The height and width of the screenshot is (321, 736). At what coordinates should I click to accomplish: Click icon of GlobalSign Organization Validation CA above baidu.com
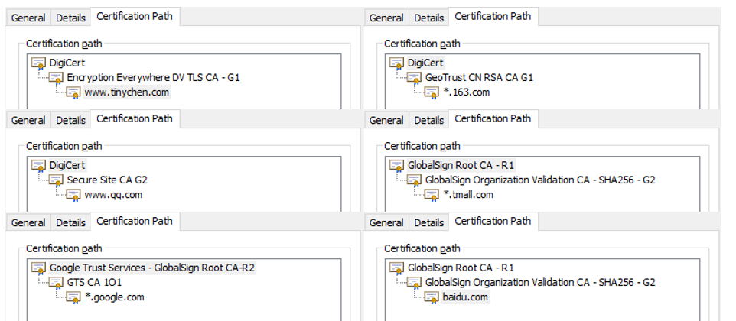coord(414,283)
